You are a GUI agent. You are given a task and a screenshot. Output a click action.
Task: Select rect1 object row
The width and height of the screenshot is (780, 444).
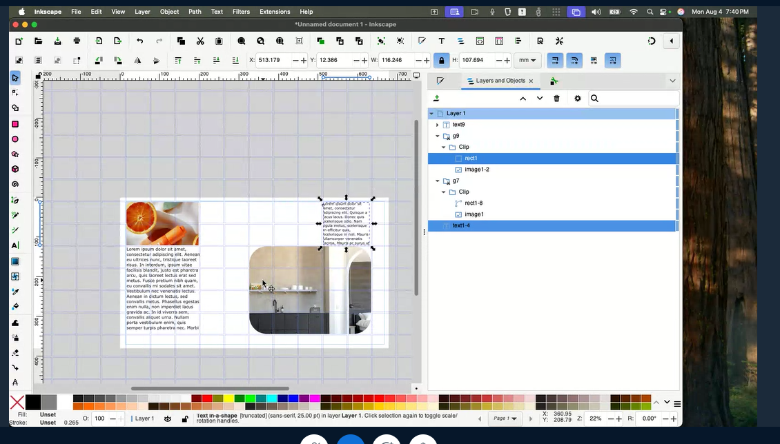(552, 159)
